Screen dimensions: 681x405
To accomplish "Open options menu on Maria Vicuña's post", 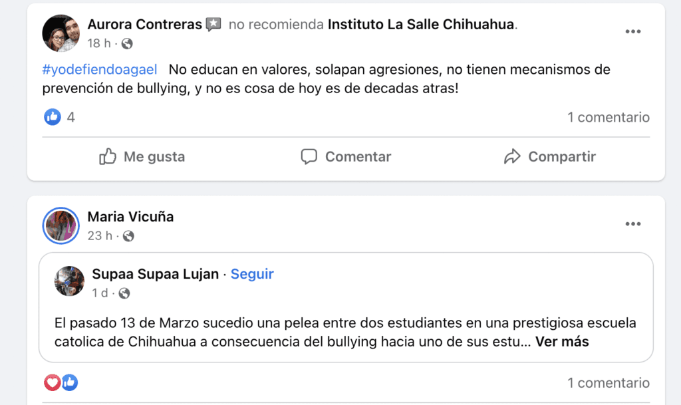I will [632, 224].
